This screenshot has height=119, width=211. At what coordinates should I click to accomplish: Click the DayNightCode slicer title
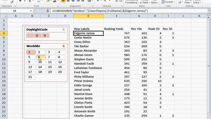37,30
